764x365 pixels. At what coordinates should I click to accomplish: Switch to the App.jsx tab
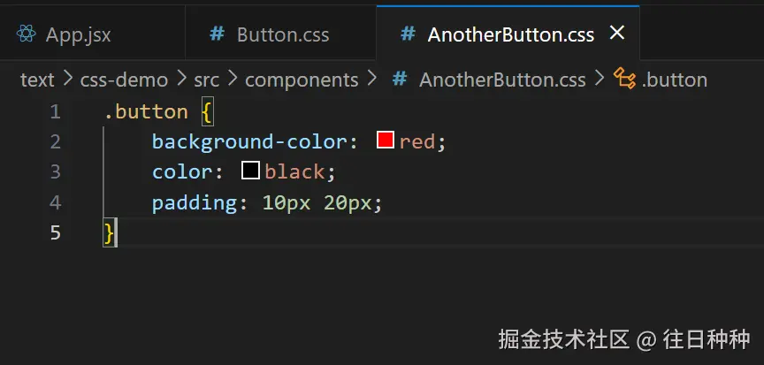(x=78, y=35)
